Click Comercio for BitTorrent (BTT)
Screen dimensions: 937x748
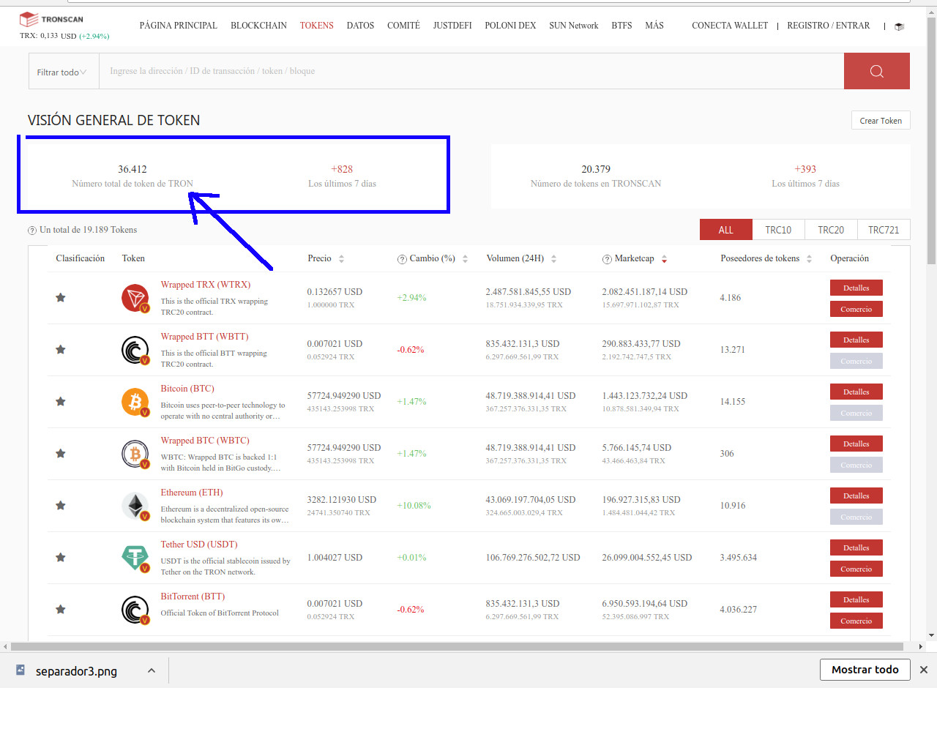coord(856,621)
